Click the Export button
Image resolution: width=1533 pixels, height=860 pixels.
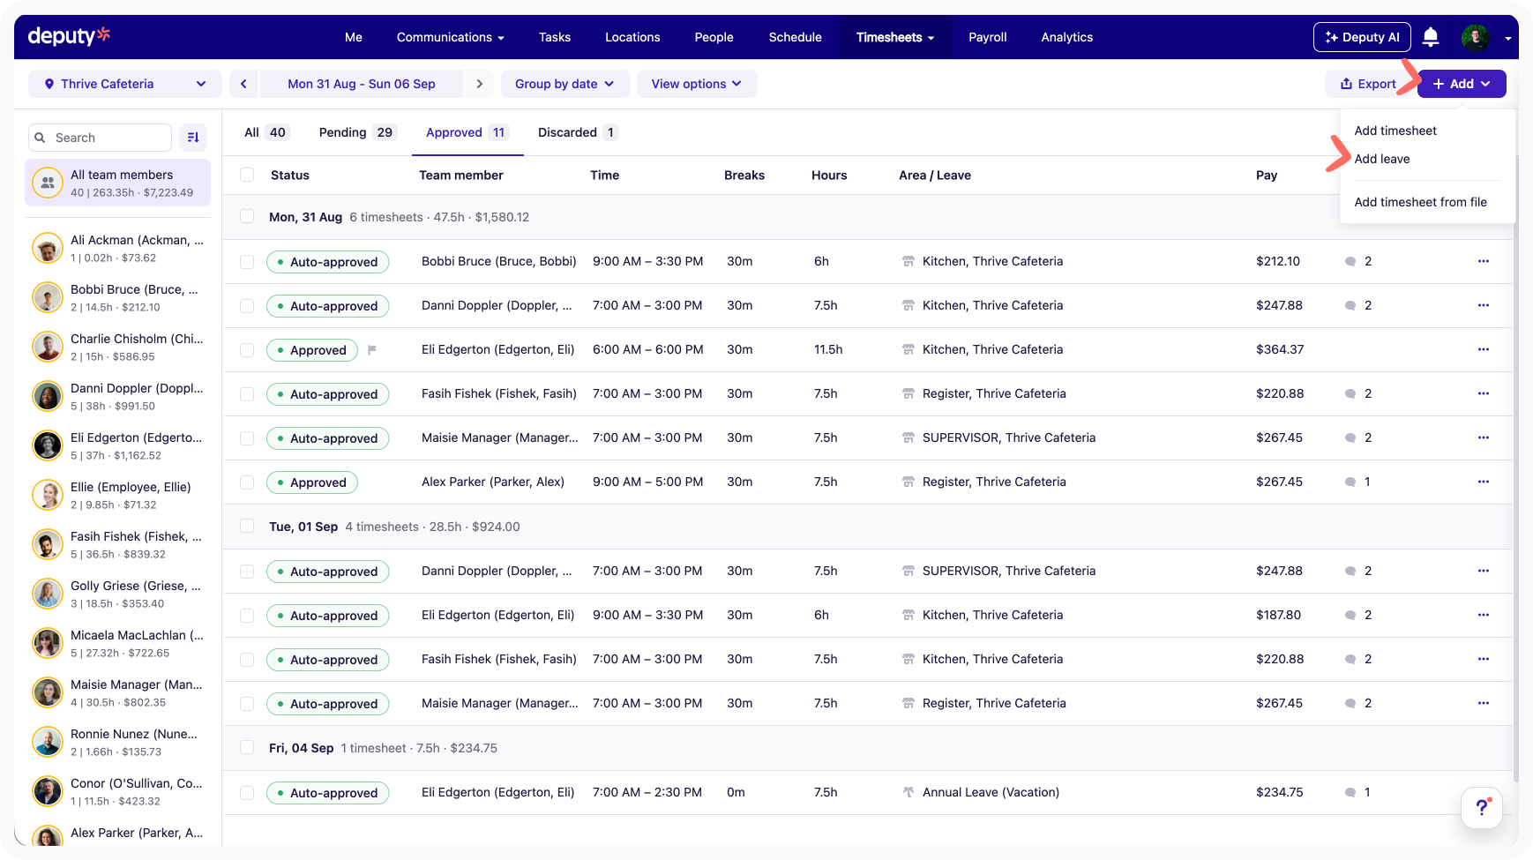[x=1368, y=84]
